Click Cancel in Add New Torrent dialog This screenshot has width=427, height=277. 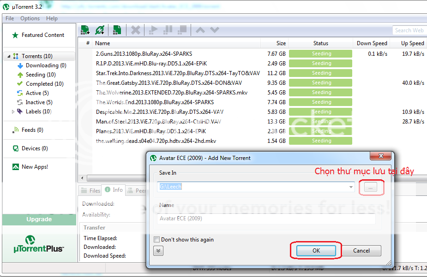[361, 251]
